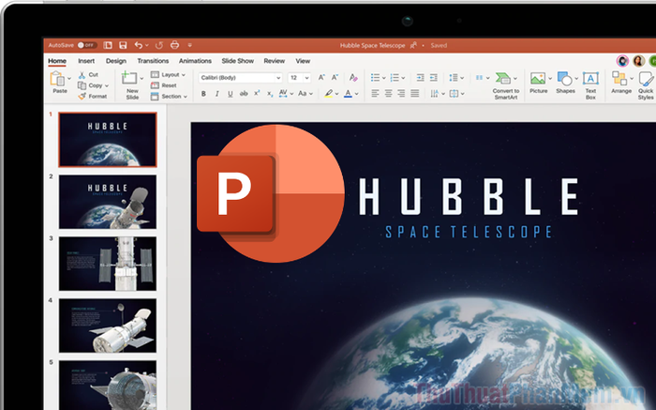Open the Layout dropdown
Viewport: 656px width, 410px height.
pos(168,74)
